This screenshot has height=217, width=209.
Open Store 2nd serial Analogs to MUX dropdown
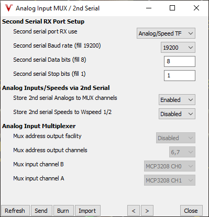(x=177, y=100)
